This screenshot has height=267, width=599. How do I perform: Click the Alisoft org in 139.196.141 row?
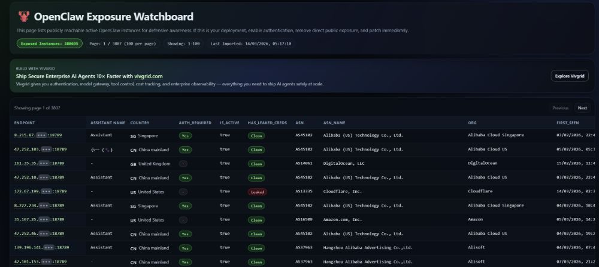pos(476,247)
